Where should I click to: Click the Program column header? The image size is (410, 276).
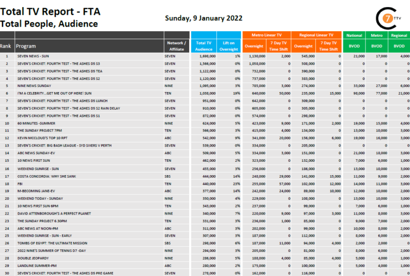(x=26, y=46)
